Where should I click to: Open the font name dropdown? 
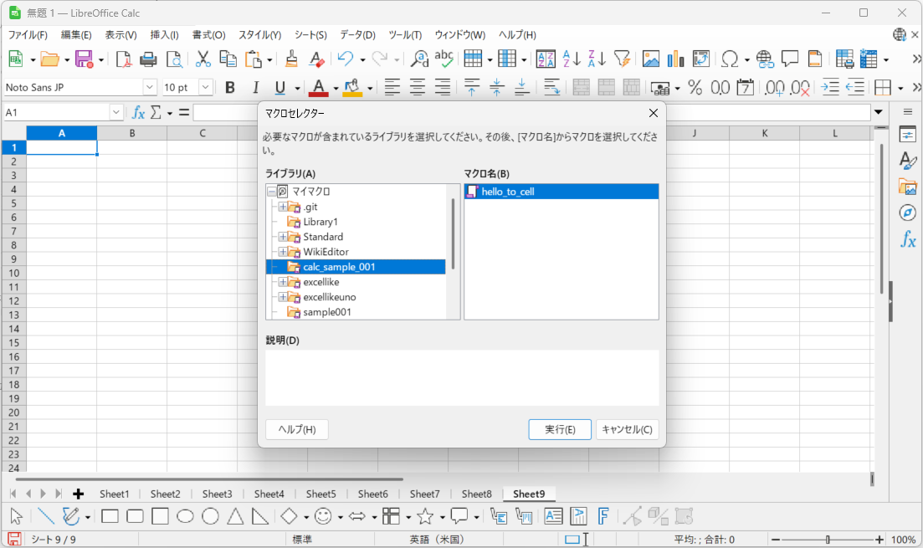[149, 86]
